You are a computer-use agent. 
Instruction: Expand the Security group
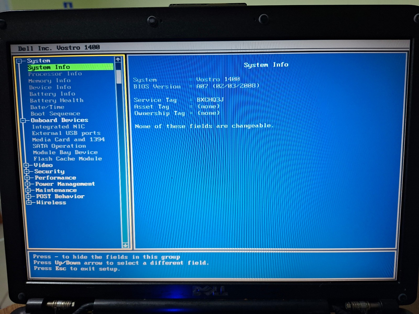[x=26, y=172]
